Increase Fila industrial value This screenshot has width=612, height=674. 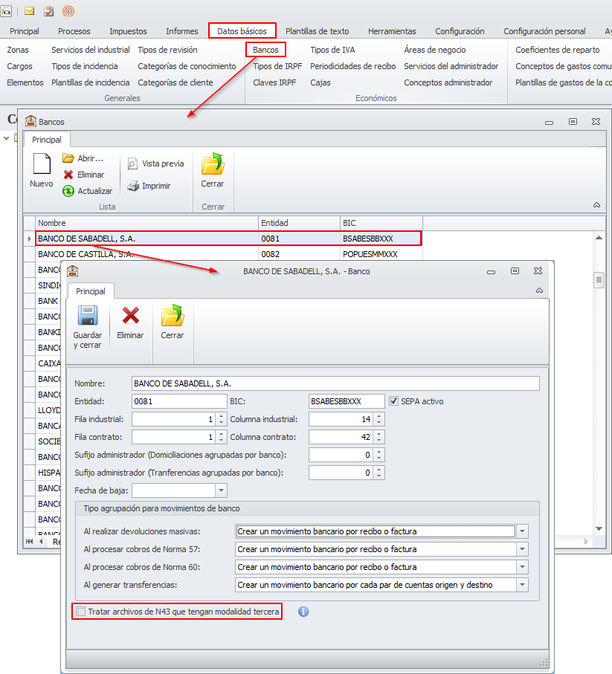[x=221, y=415]
